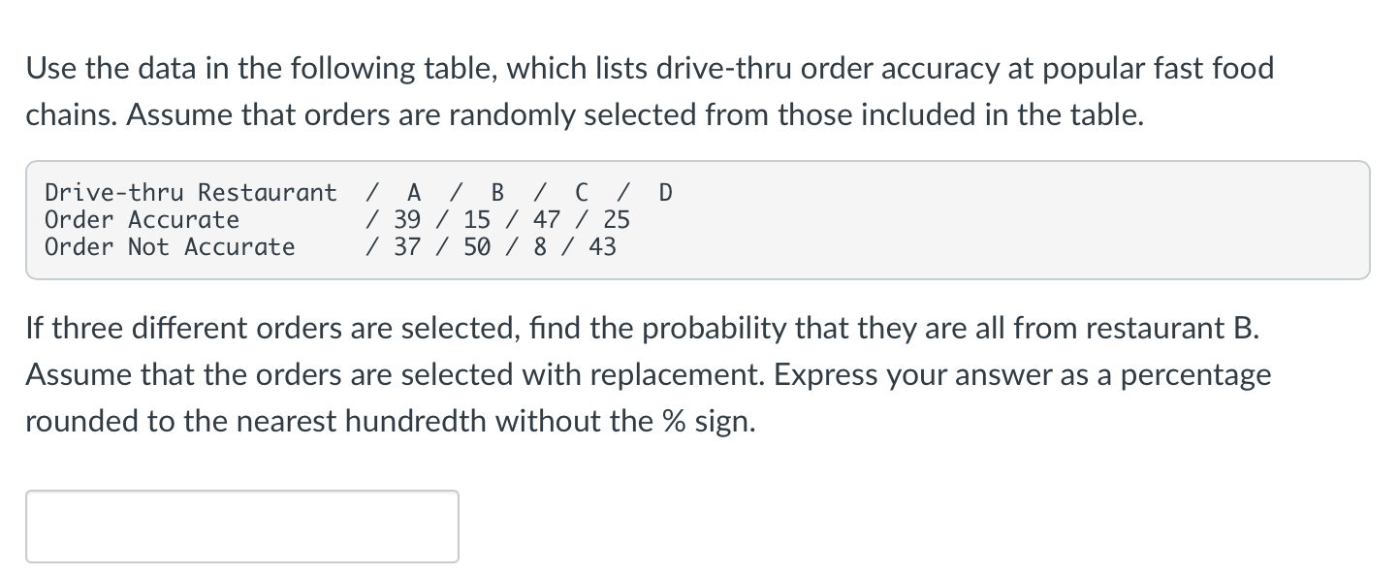Image resolution: width=1399 pixels, height=575 pixels.
Task: Click the column header letter D
Action: [x=664, y=192]
